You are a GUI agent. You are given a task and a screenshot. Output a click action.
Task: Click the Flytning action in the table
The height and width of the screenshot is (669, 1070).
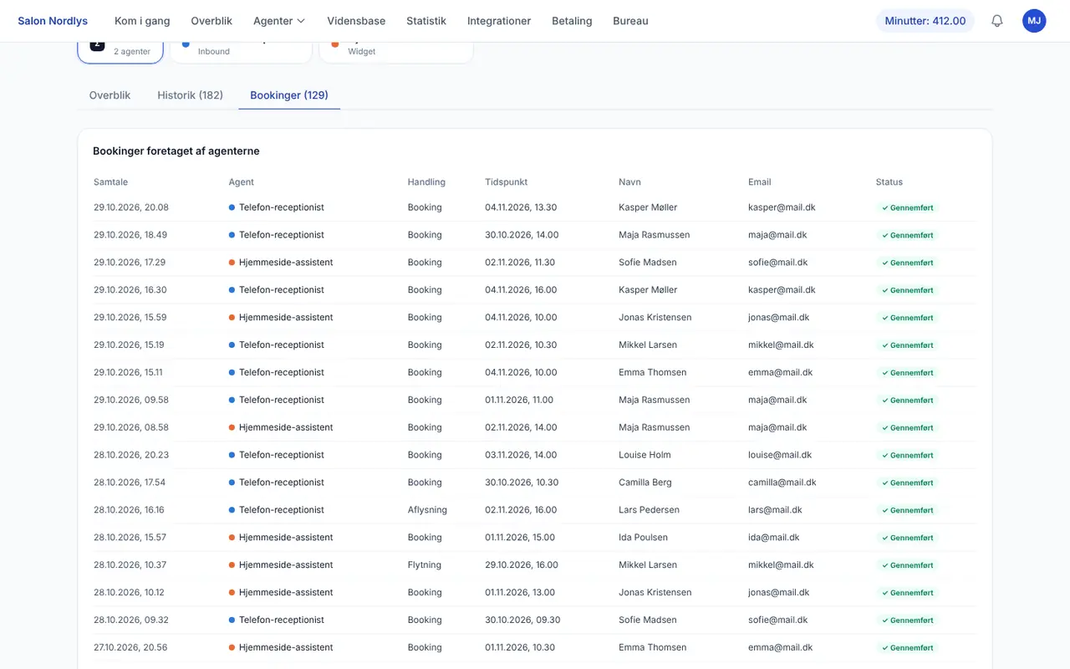click(425, 566)
